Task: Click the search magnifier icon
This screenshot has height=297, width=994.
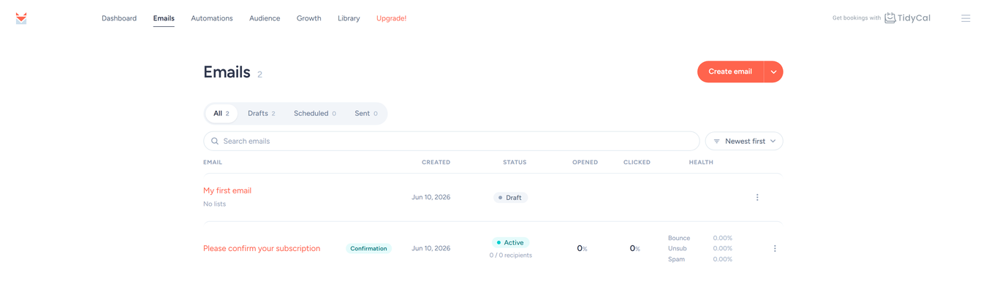Action: [215, 141]
